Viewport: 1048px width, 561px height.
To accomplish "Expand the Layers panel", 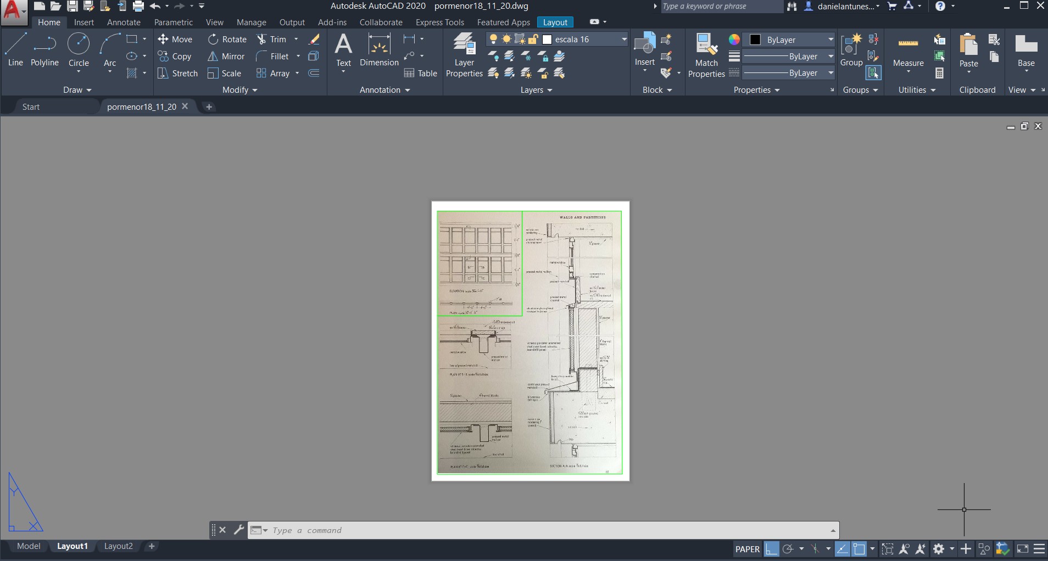I will click(536, 89).
